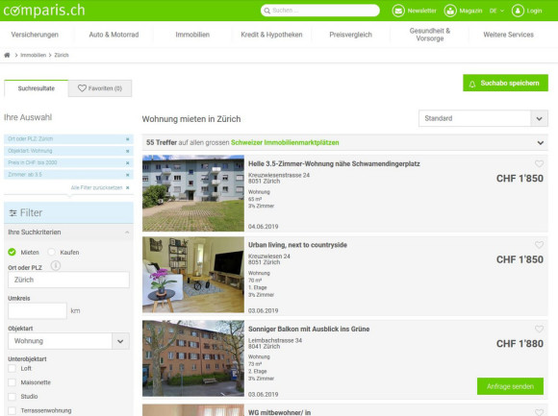
Task: Click the Immobilien breadcrumb link
Action: pyautogui.click(x=33, y=55)
